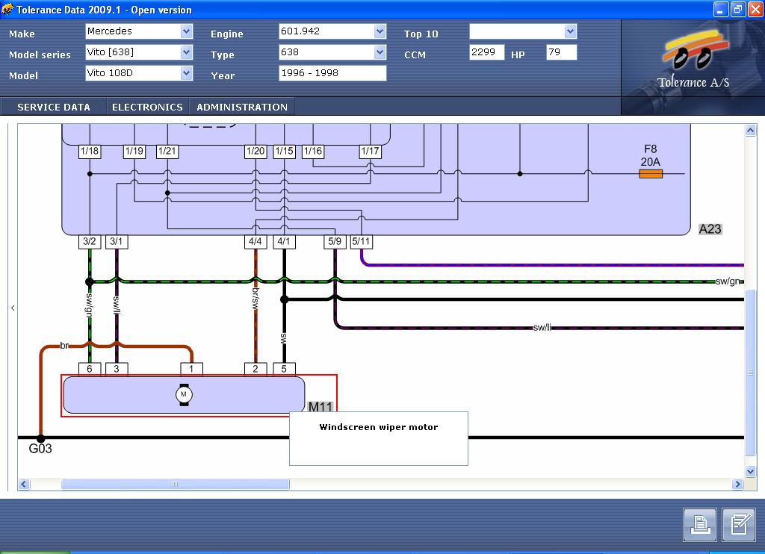The width and height of the screenshot is (765, 554).
Task: Click the Windscreen wiper motor tooltip
Action: coord(379,438)
